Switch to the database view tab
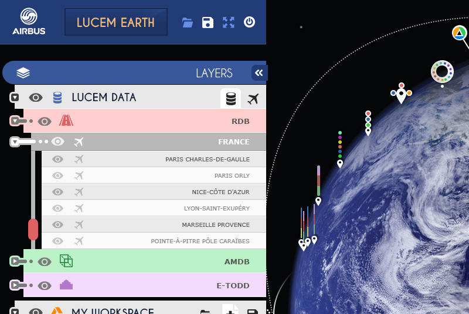Viewport: 469px width, 314px height. (x=230, y=99)
